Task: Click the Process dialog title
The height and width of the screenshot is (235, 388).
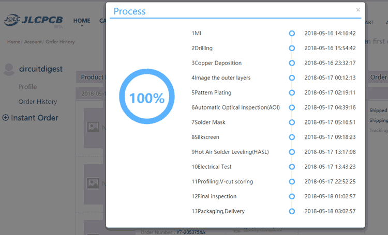Action: [x=129, y=11]
